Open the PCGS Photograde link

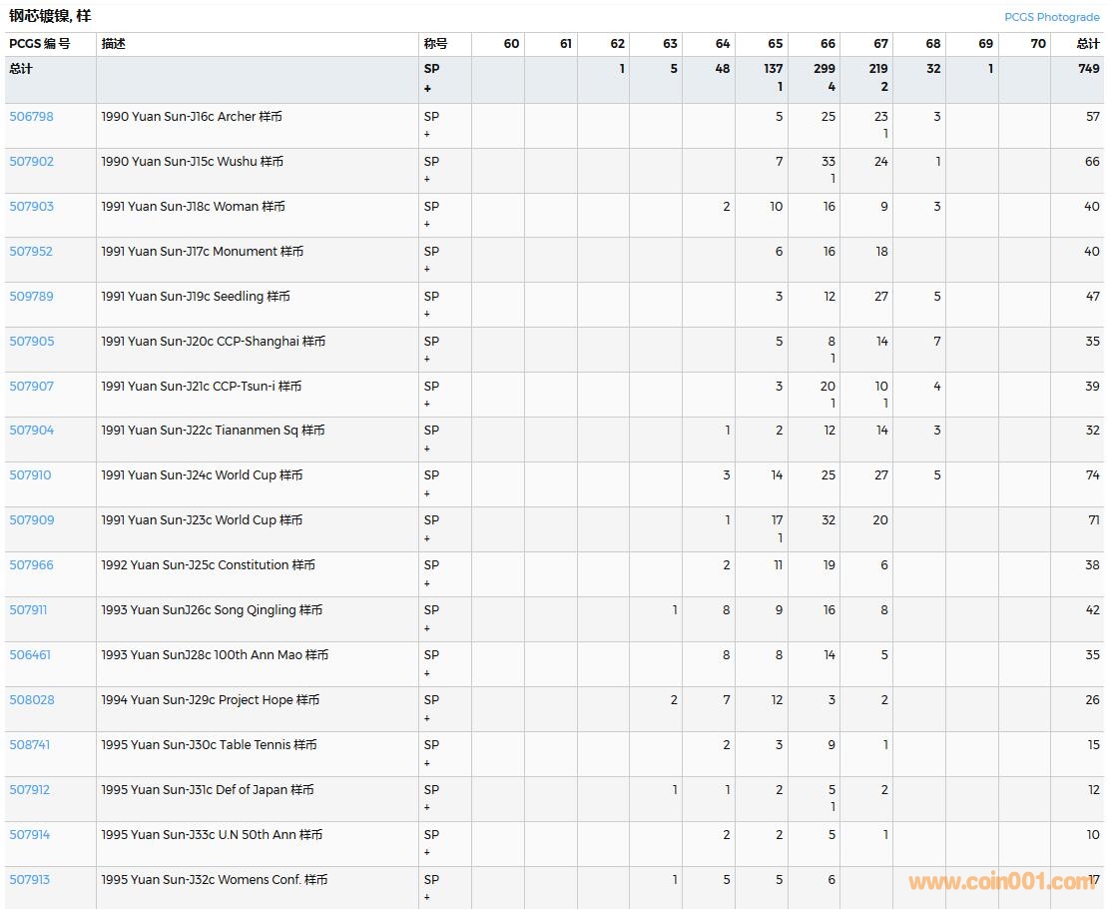coord(1051,17)
